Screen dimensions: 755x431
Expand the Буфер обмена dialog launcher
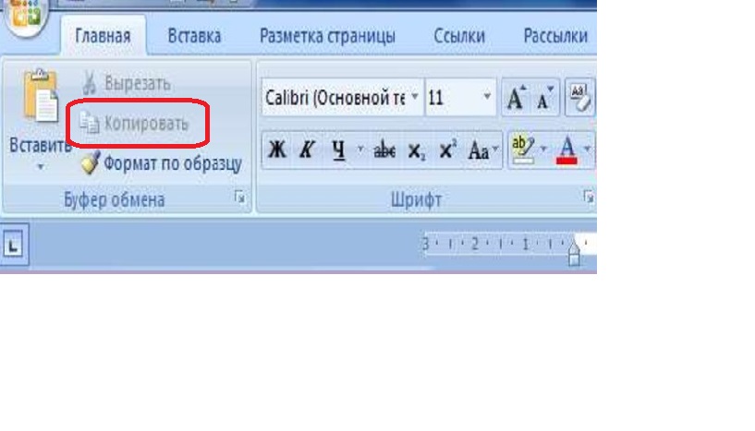pyautogui.click(x=240, y=198)
